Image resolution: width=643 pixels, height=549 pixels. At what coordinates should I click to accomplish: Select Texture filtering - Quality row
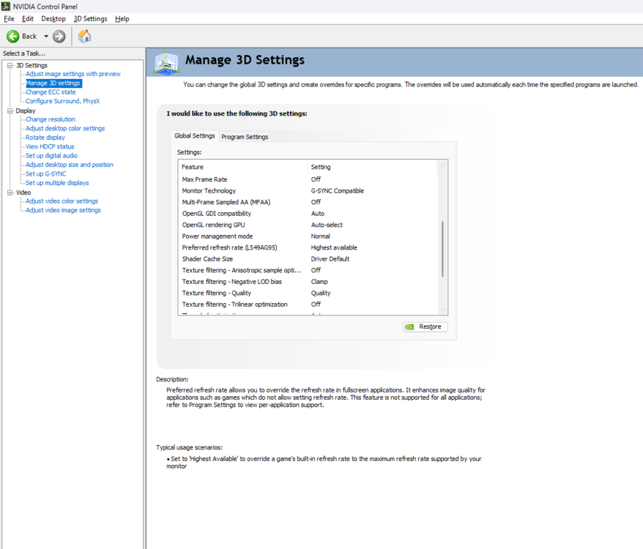pos(310,293)
